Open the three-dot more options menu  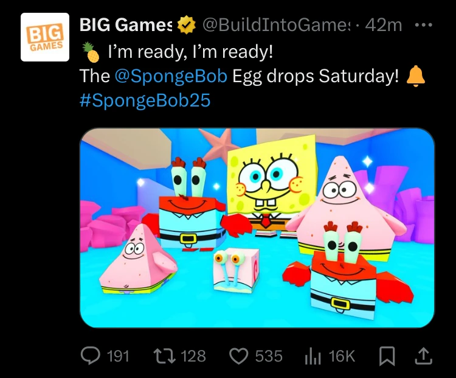coord(423,26)
